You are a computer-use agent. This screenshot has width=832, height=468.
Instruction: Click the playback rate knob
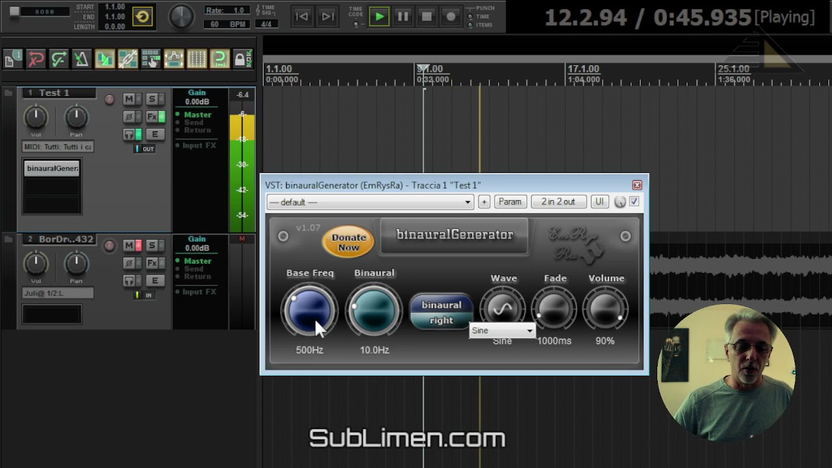[181, 16]
